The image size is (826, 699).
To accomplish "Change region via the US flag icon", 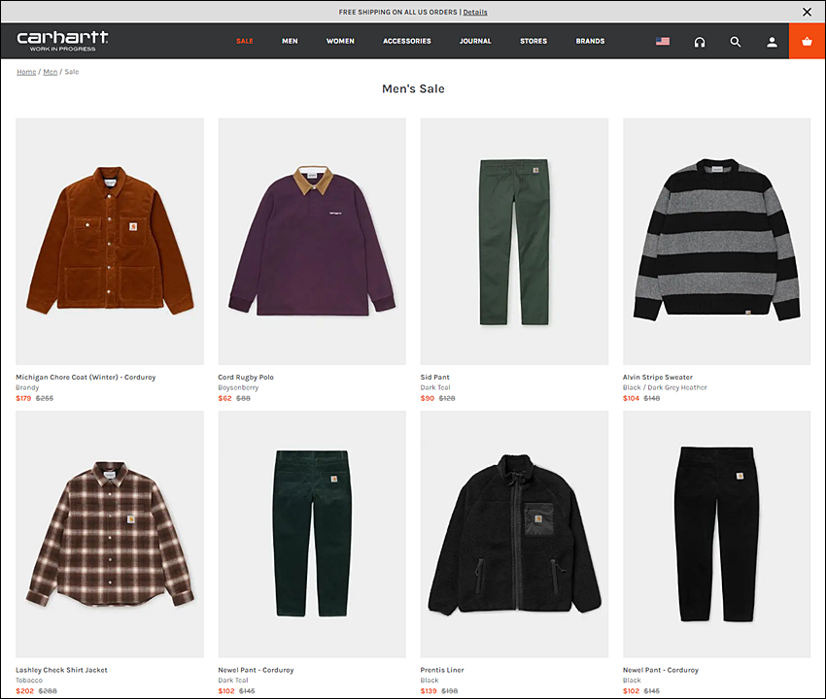I will click(663, 41).
